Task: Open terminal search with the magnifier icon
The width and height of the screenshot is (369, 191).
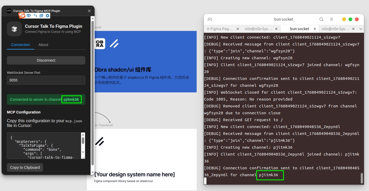Action: [x=321, y=19]
